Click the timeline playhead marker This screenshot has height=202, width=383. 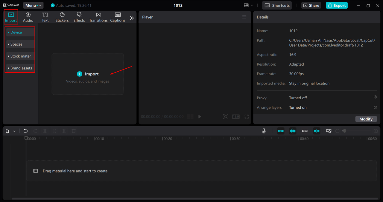(x=26, y=138)
